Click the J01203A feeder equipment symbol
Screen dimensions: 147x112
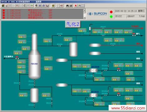pos(93,95)
